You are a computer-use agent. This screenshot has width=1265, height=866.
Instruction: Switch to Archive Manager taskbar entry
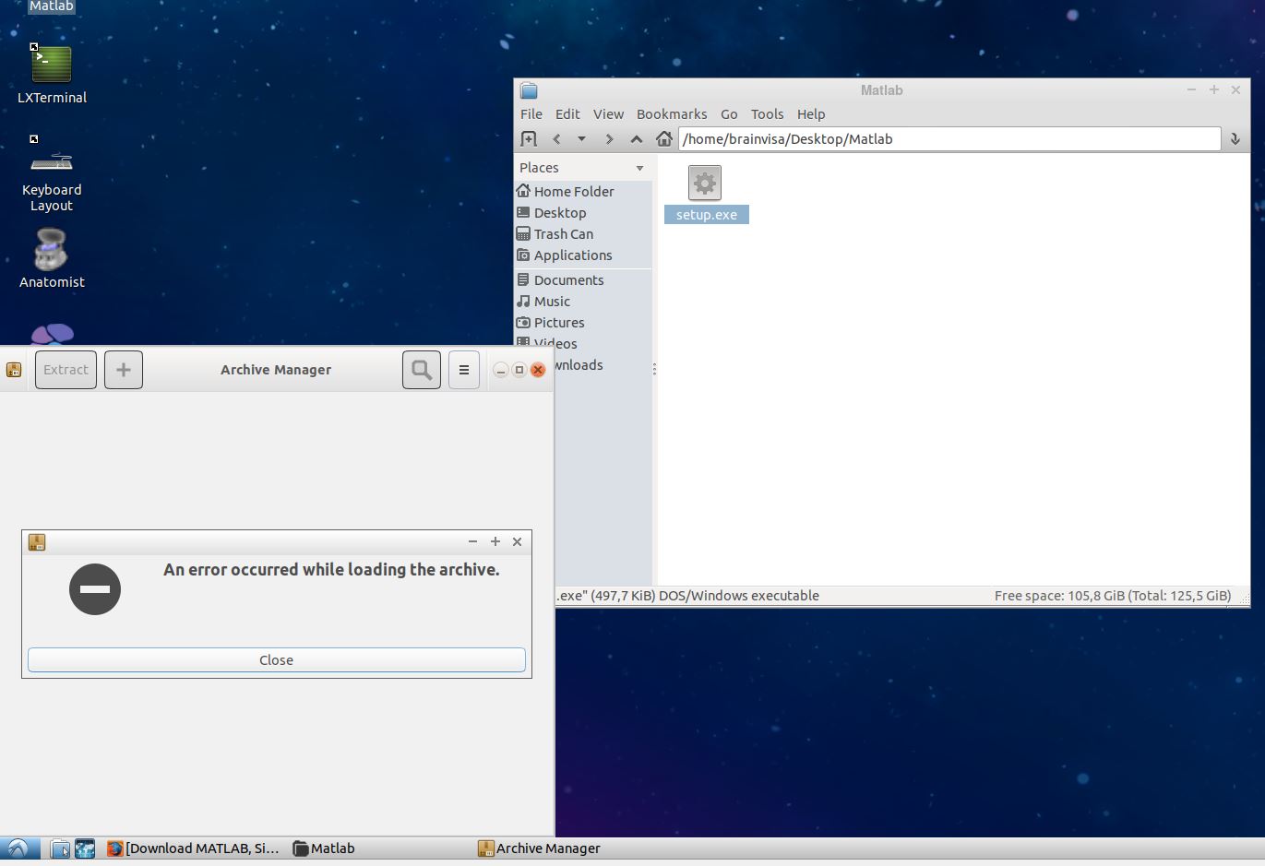click(540, 848)
